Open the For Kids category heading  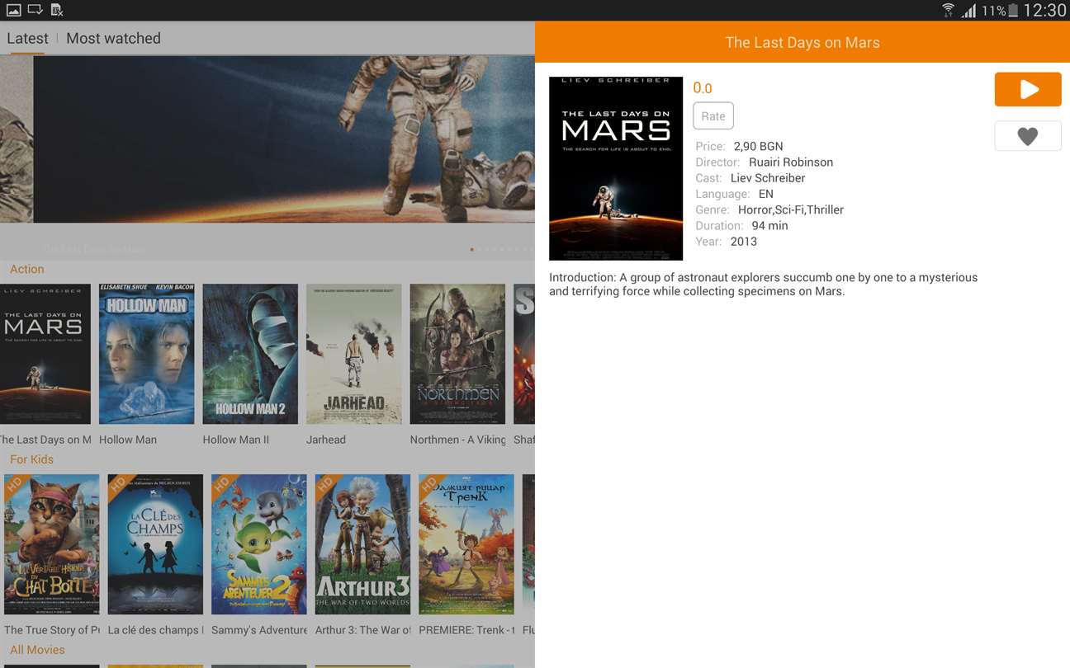pyautogui.click(x=31, y=459)
